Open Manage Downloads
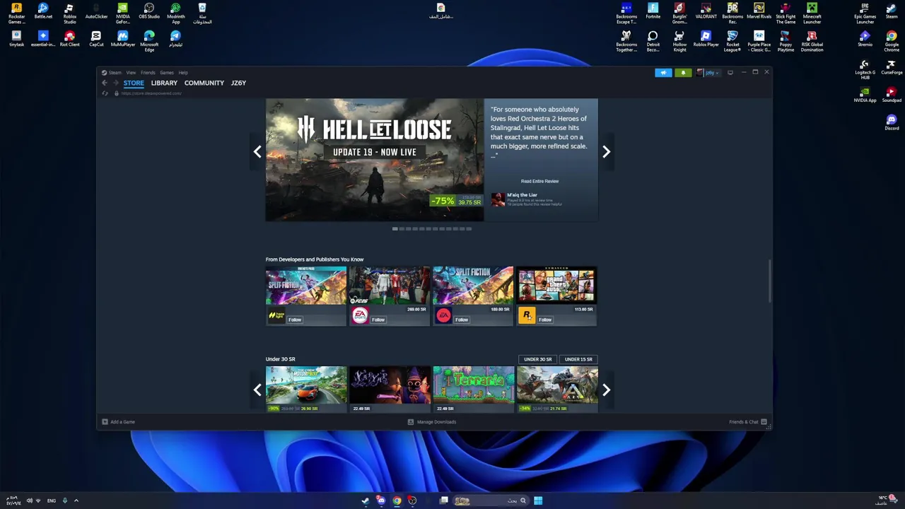905x509 pixels. [x=431, y=422]
